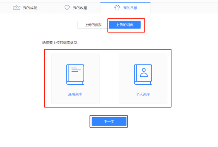
Task: Click the 个人词库 text label
Action: click(x=143, y=94)
